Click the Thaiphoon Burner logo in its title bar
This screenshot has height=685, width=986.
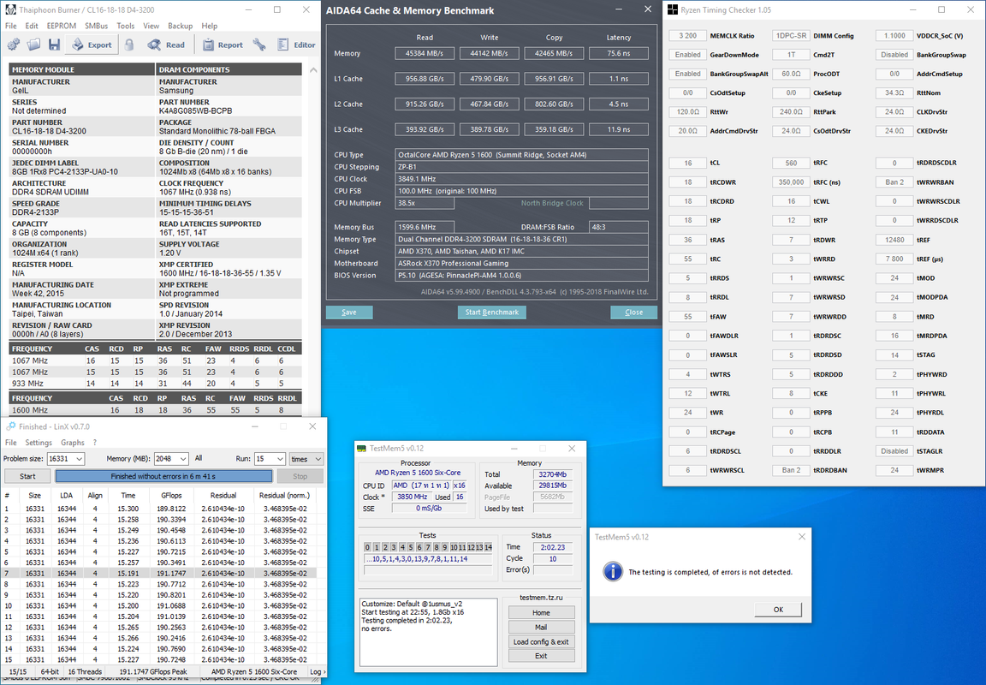10,10
